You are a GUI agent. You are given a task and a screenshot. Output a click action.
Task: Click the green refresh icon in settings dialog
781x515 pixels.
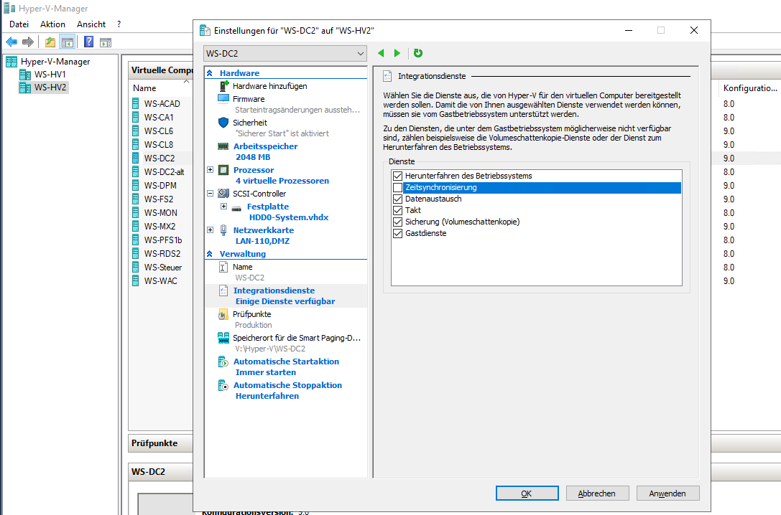point(418,53)
